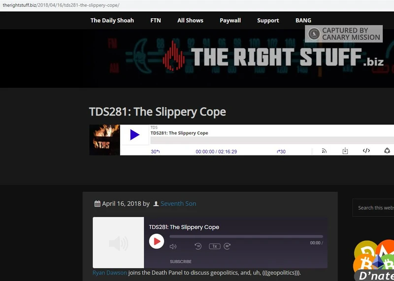Image resolution: width=394 pixels, height=281 pixels.
Task: Click the share icon in player
Action: pyautogui.click(x=387, y=151)
